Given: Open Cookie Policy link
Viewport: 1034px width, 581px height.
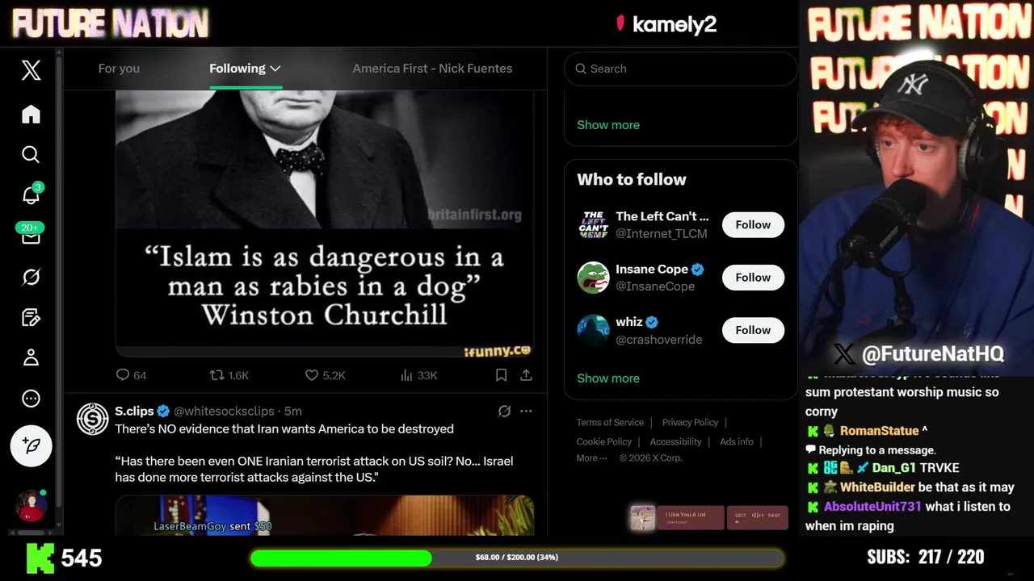Looking at the screenshot, I should pyautogui.click(x=604, y=441).
